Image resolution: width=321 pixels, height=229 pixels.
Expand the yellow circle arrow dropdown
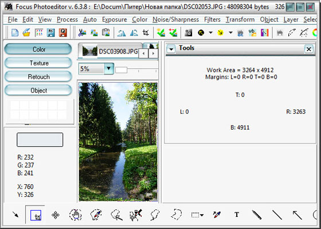[230, 33]
